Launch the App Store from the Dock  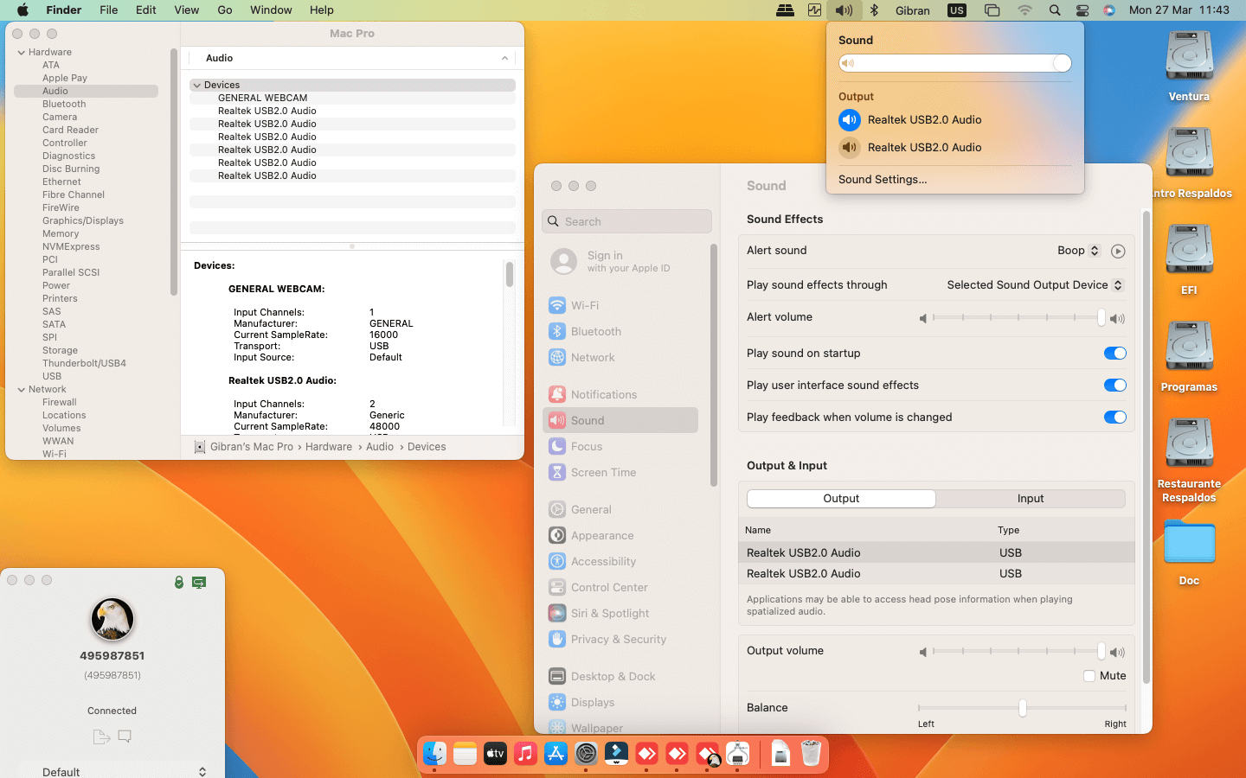[x=556, y=754]
